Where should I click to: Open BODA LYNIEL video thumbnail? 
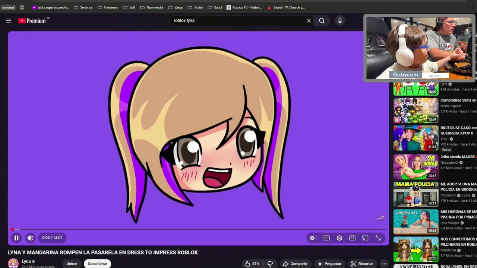tap(416, 266)
